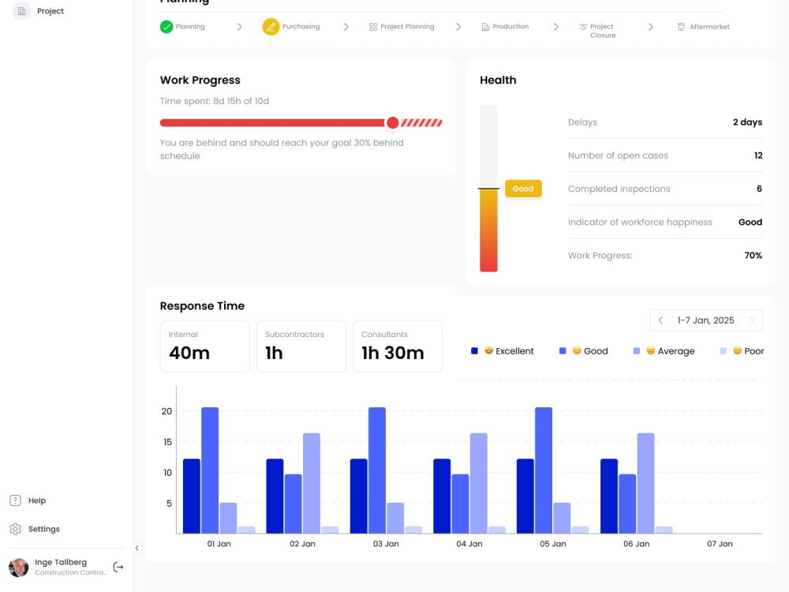Click the Delays value 2 days
The image size is (789, 592).
point(747,122)
